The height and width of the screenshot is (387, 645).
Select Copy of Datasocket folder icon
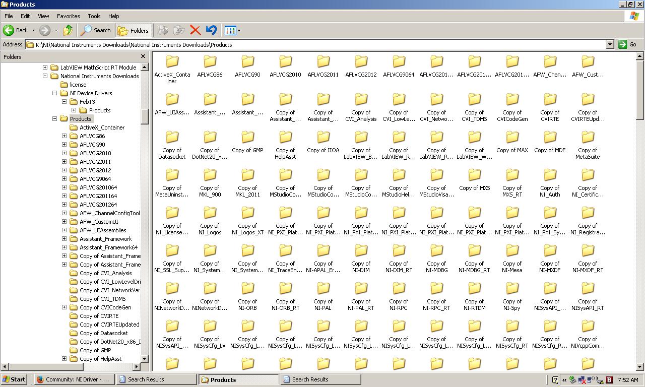pyautogui.click(x=172, y=137)
